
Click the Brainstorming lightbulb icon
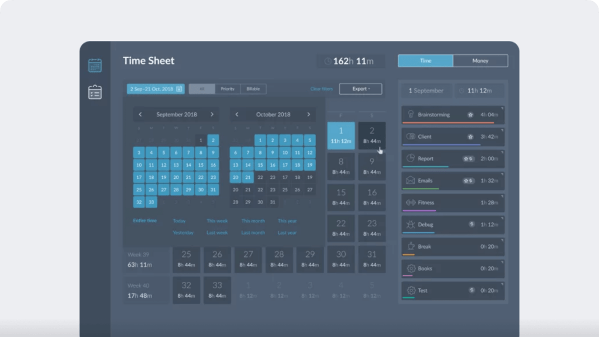[411, 114]
